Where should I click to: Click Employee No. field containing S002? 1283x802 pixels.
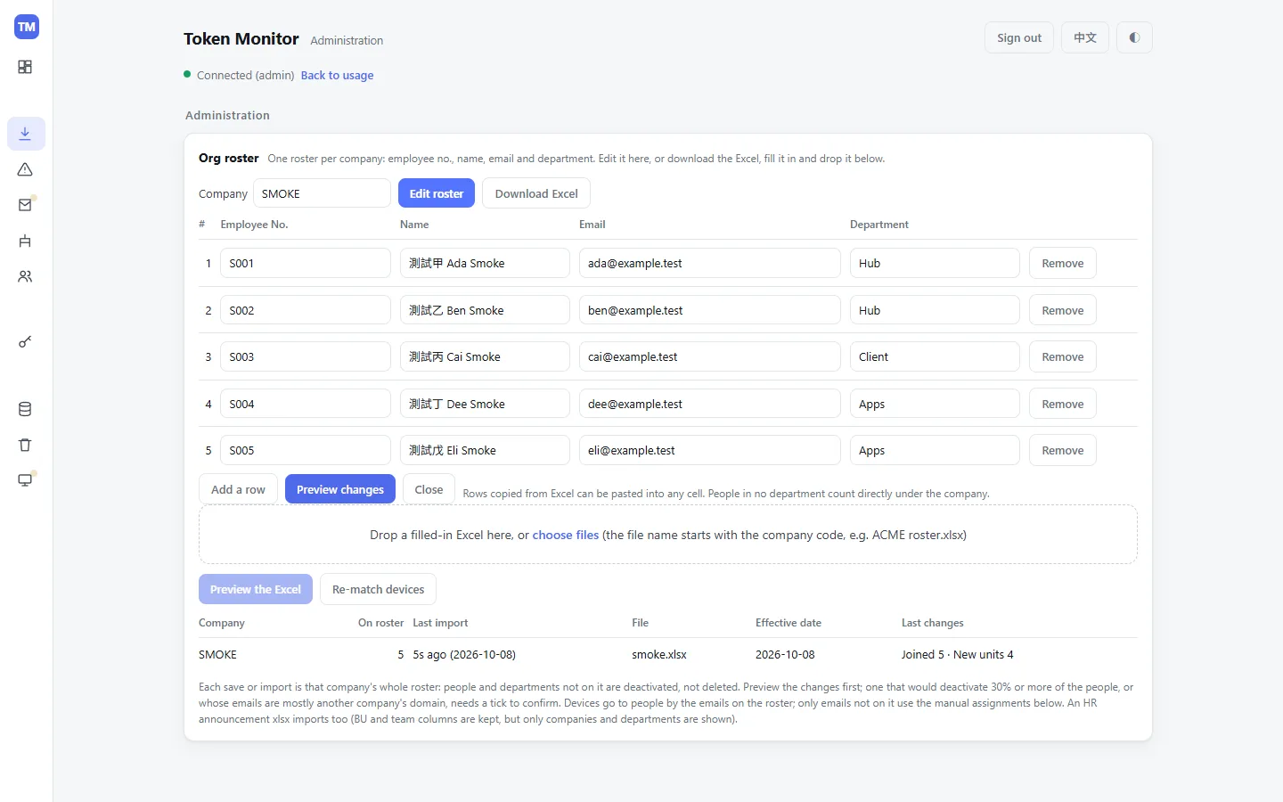click(306, 310)
